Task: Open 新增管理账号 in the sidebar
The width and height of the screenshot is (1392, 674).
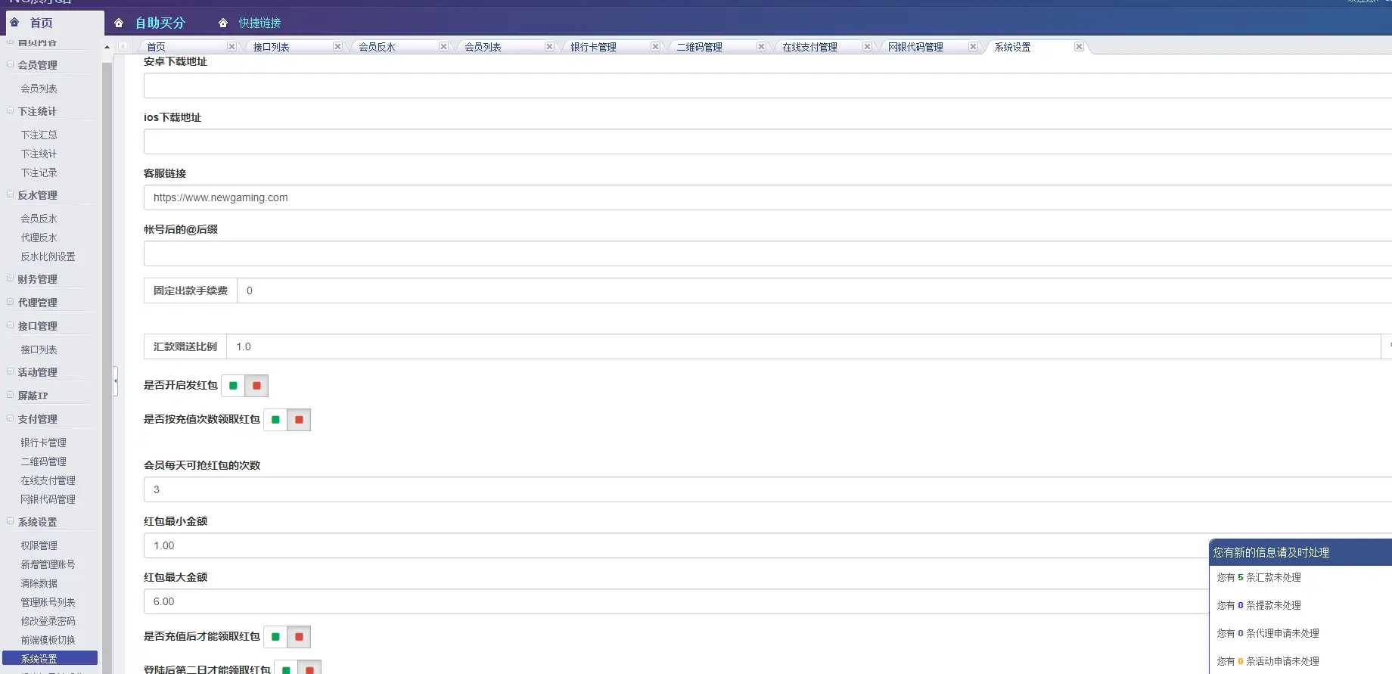Action: pyautogui.click(x=48, y=564)
